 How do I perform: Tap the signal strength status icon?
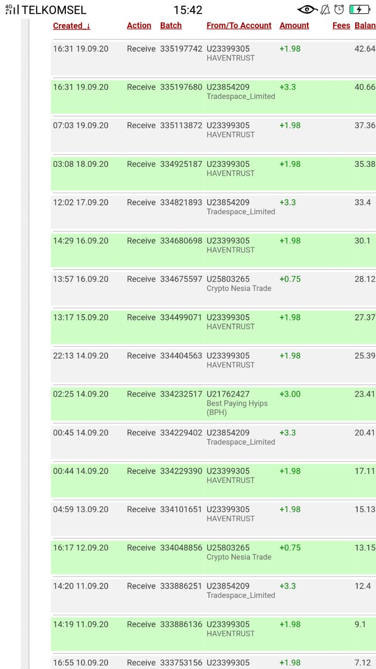point(12,9)
